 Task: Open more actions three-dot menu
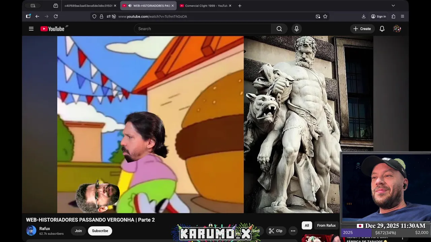click(x=293, y=231)
